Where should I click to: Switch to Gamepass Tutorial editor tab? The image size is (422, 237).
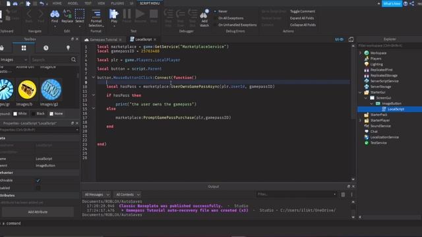coord(103,39)
